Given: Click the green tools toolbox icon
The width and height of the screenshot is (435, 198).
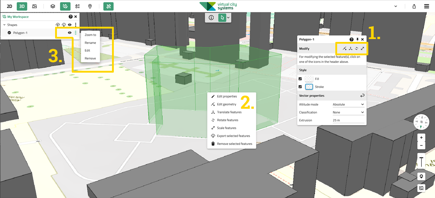Looking at the screenshot, I should click(108, 6).
